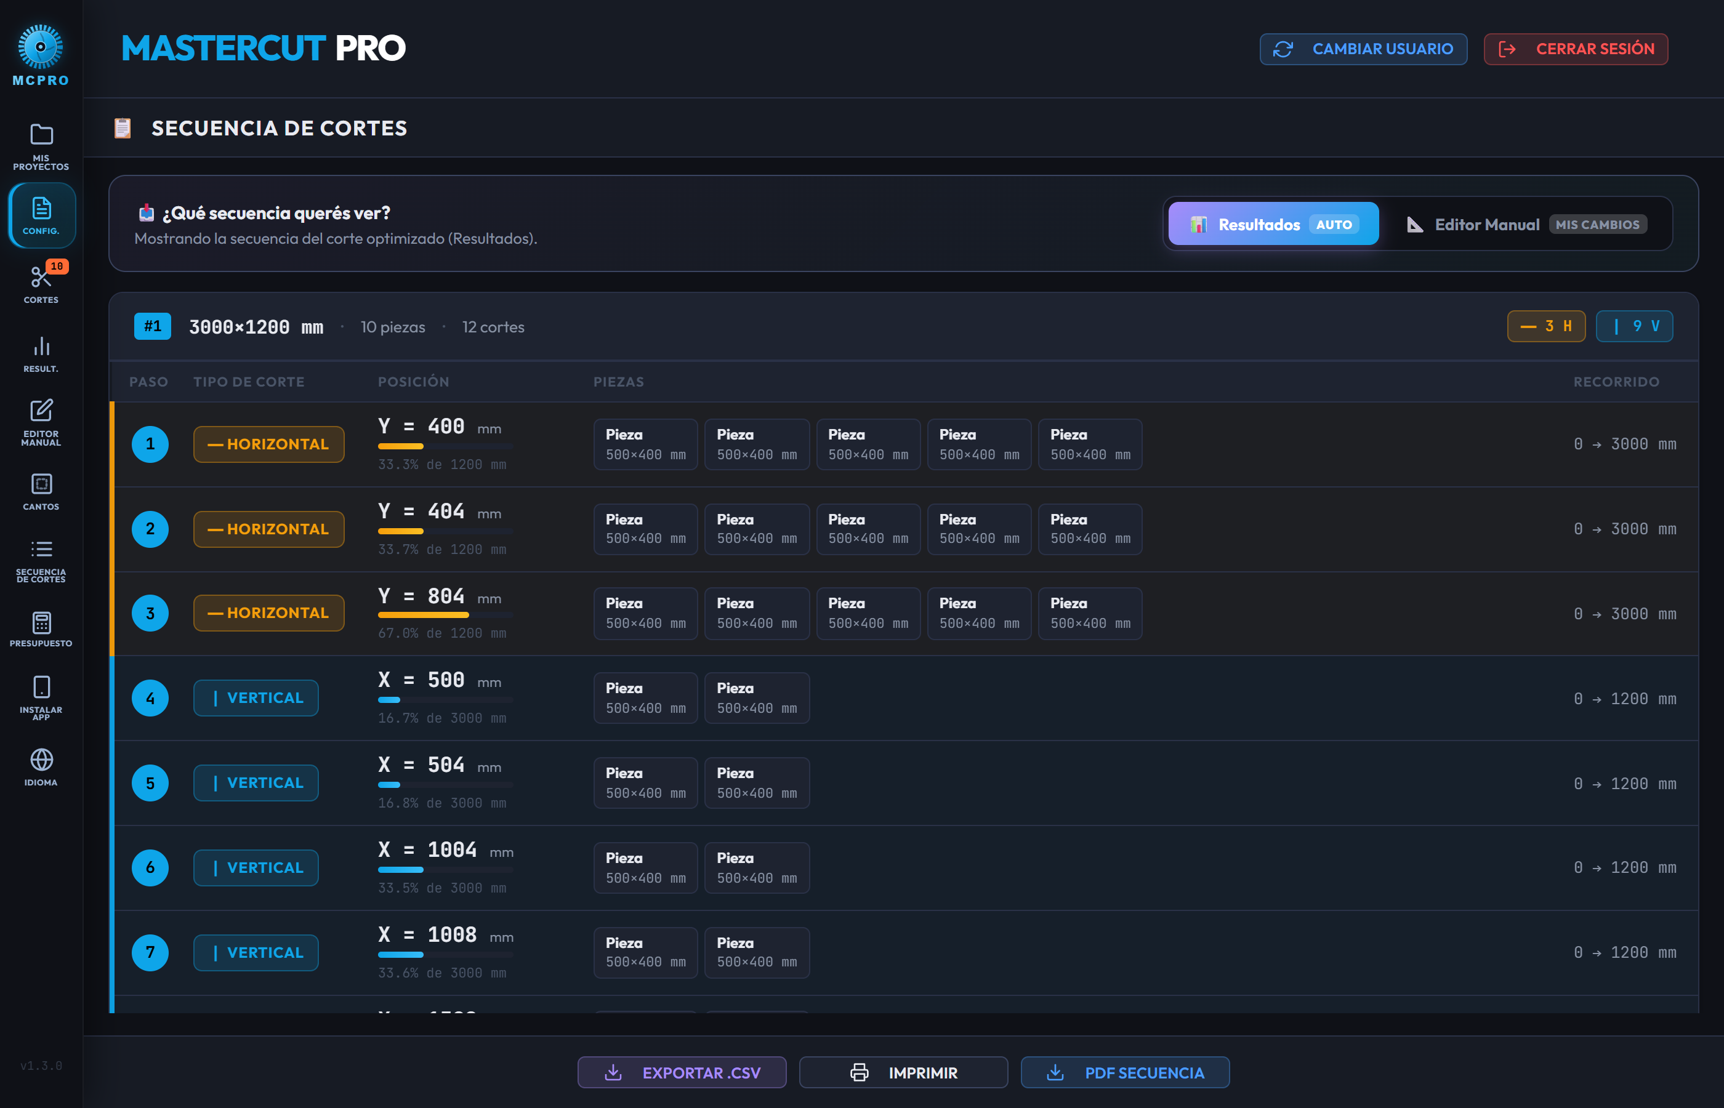1724x1108 pixels.
Task: Click the ruler icon on Editor Manual tab
Action: 1414,225
